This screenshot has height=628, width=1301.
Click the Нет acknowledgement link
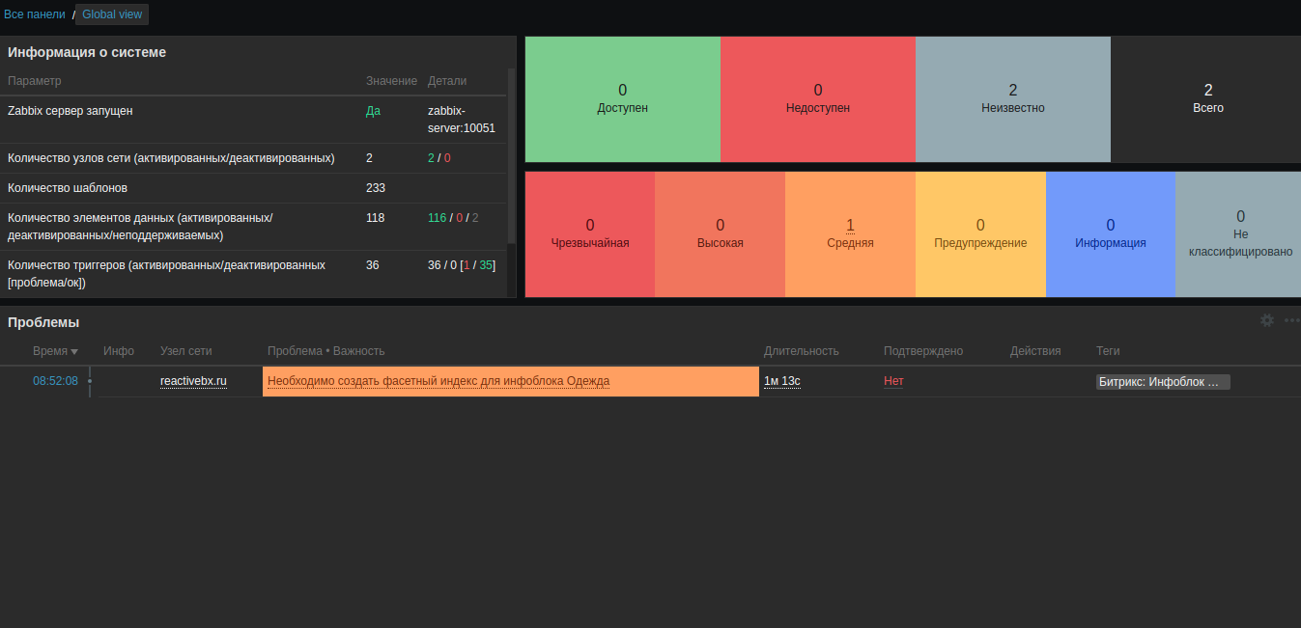coord(893,381)
